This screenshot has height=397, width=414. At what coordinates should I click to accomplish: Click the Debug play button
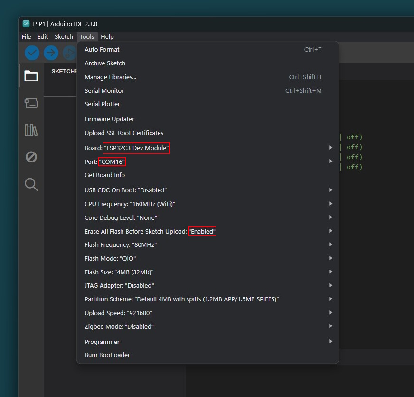pos(69,53)
